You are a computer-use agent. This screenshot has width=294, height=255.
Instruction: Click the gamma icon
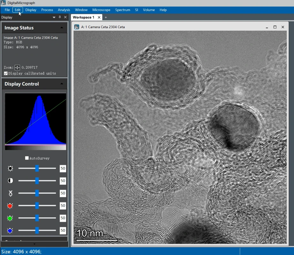pos(10,193)
